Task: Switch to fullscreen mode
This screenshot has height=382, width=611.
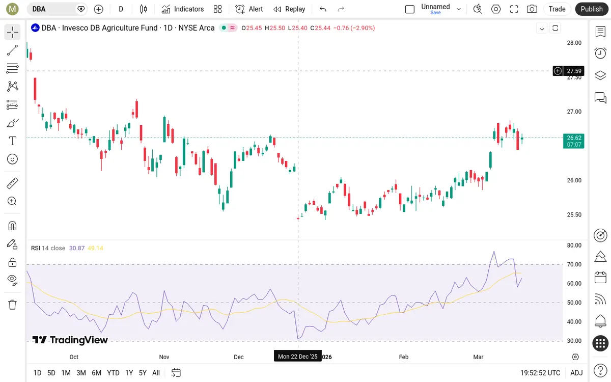Action: coord(514,9)
